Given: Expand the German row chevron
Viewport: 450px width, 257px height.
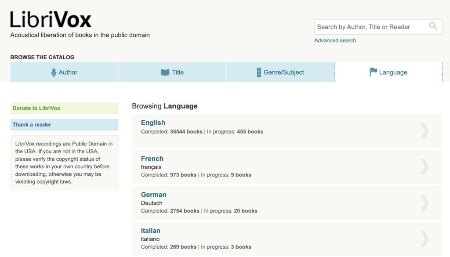Looking at the screenshot, I should [x=425, y=203].
